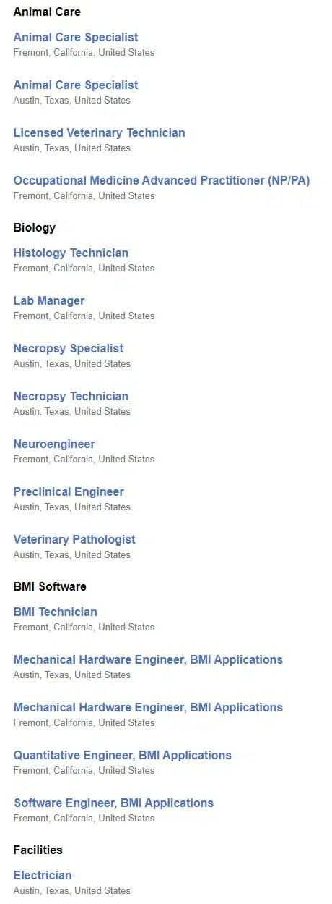Open Mechanical Hardware Engineer, BMI Applications in Fremont
Viewport: 332px width, 904px height.
click(x=148, y=707)
